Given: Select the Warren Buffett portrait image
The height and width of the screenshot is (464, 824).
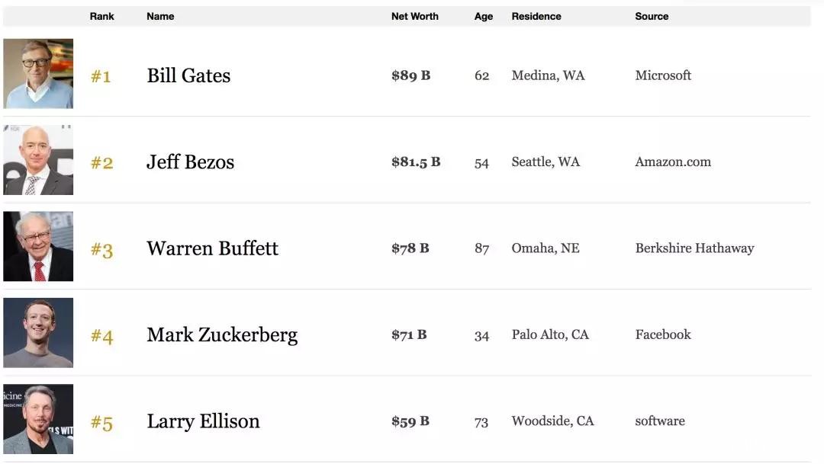Looking at the screenshot, I should coord(38,247).
